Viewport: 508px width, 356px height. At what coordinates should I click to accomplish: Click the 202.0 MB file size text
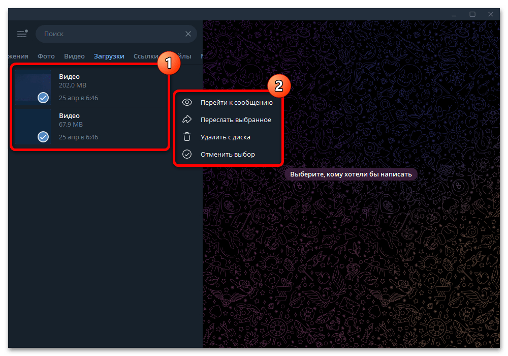pyautogui.click(x=73, y=85)
